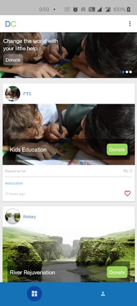Image resolution: width=137 pixels, height=306 pixels.
Task: Open the profile icon in bottom bar
Action: pos(103,294)
